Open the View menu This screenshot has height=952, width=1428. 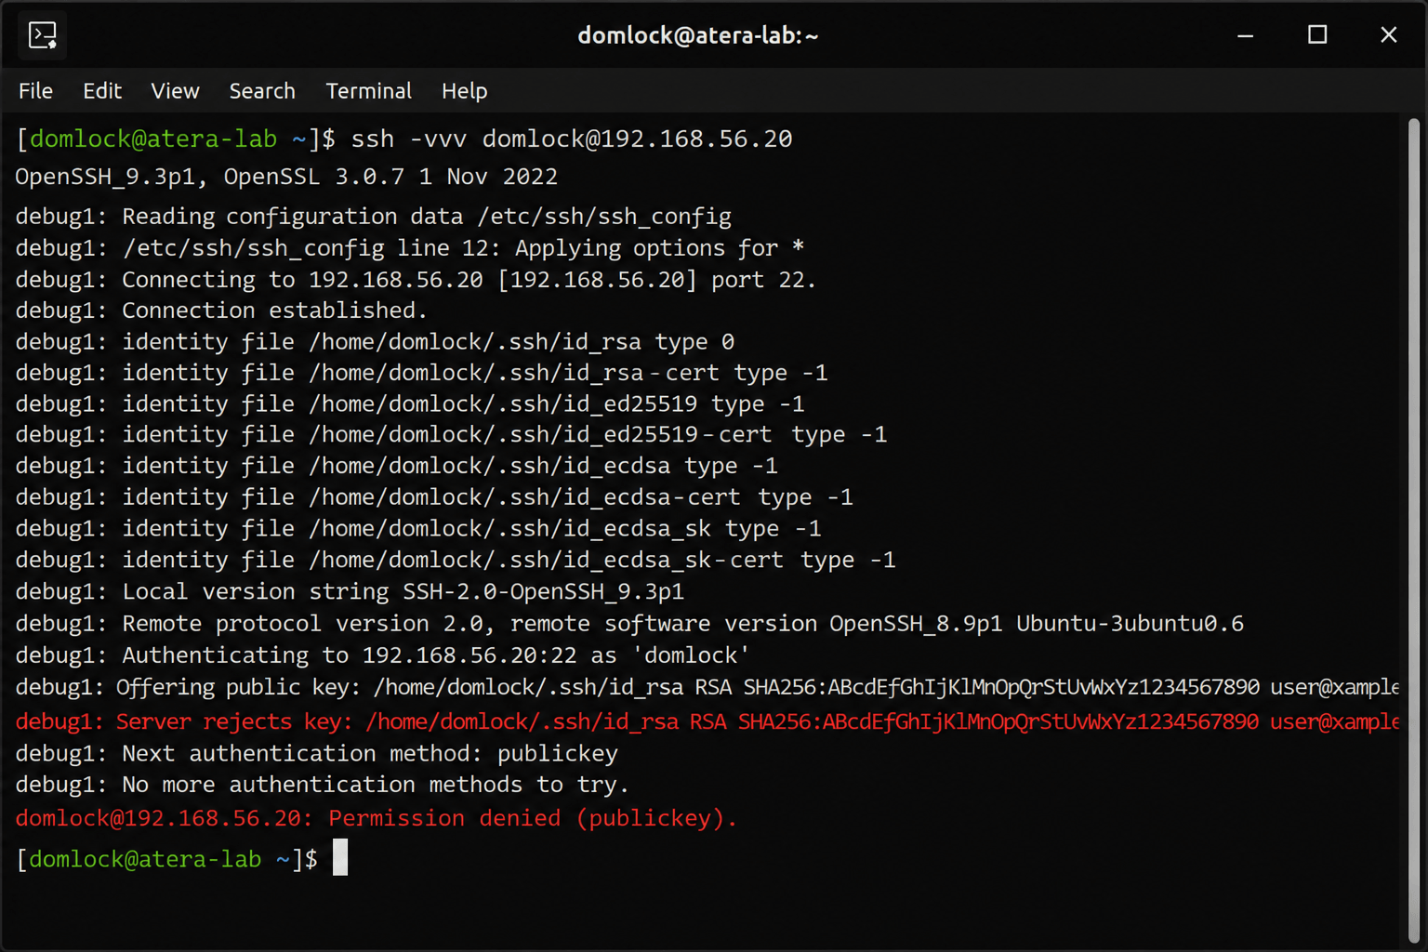click(x=175, y=91)
